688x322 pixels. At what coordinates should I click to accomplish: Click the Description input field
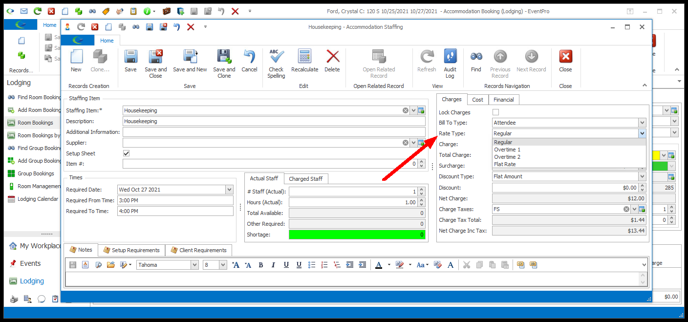click(274, 121)
